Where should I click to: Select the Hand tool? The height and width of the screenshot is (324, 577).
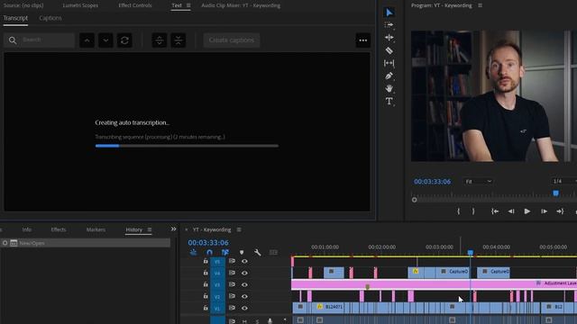389,88
